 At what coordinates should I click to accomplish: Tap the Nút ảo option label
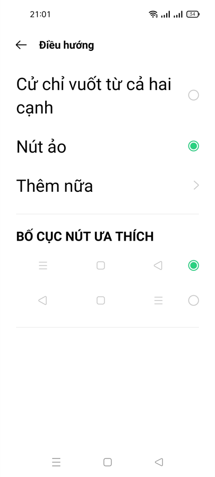41,147
